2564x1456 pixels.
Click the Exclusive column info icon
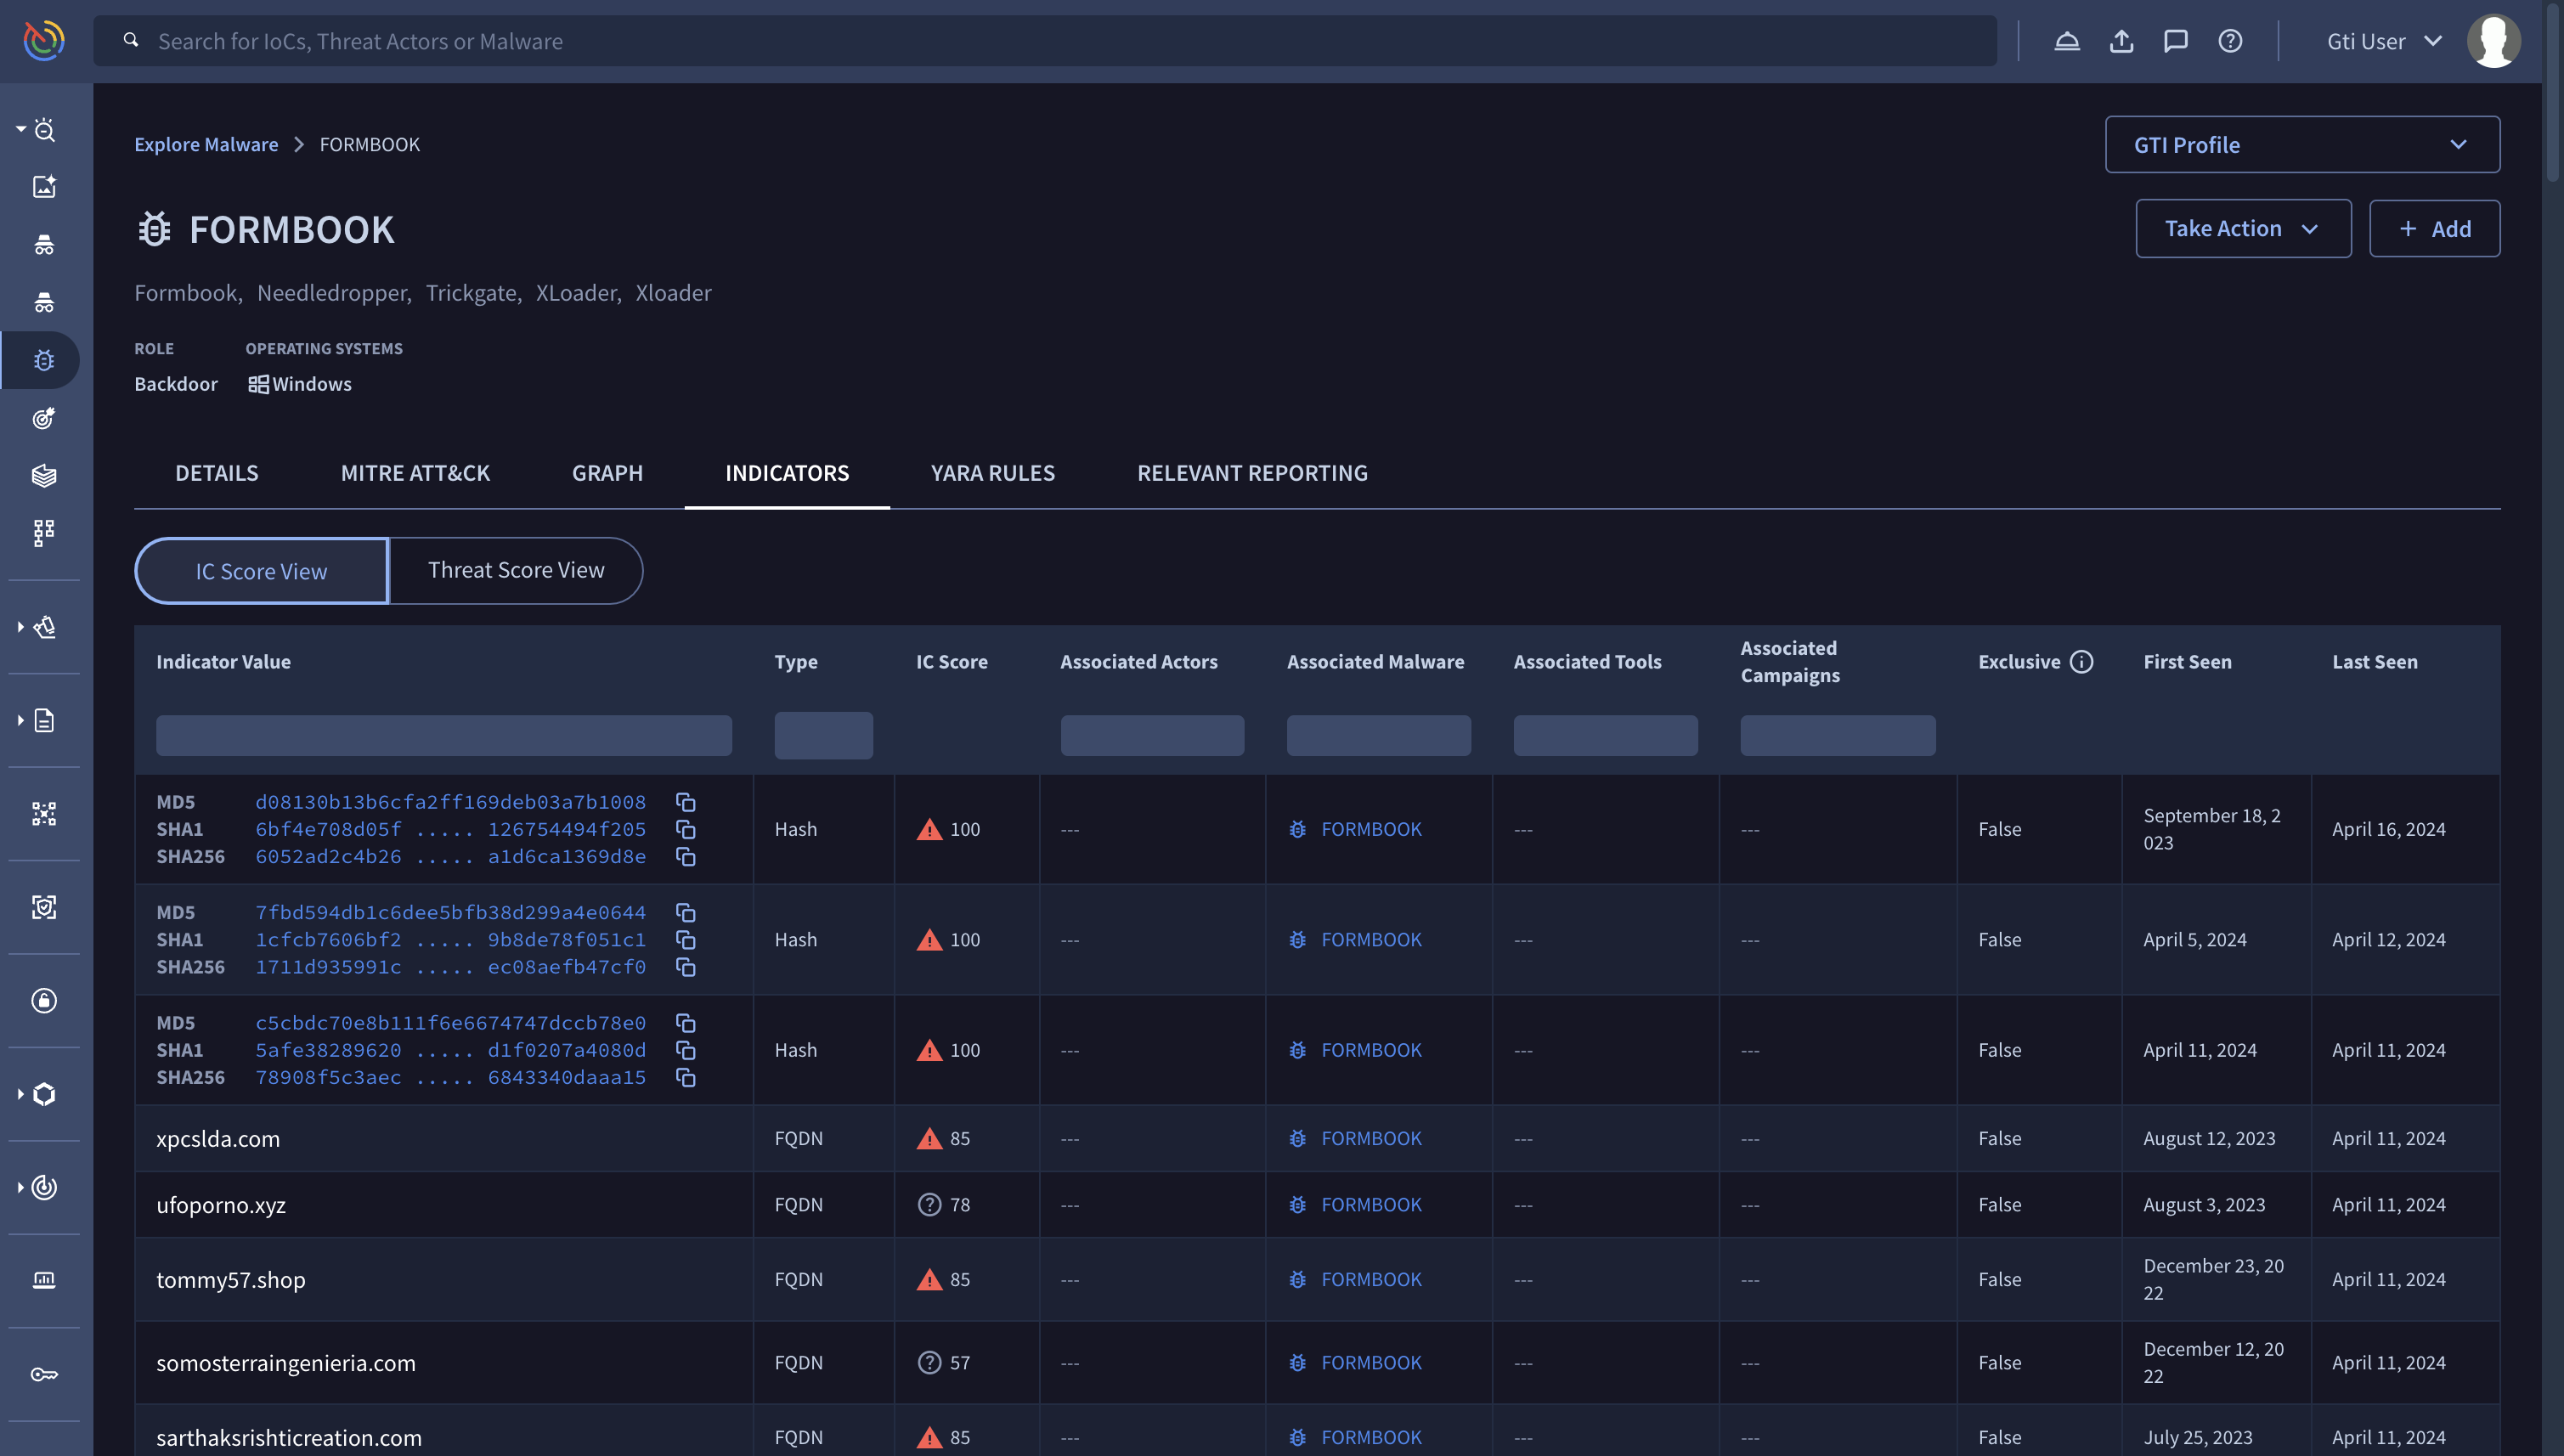2082,662
